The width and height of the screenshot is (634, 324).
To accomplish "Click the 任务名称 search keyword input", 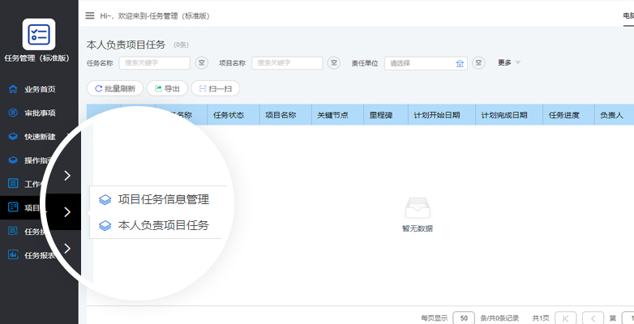I will point(154,63).
